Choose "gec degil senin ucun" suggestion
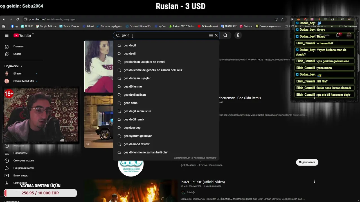Image resolution: width=360 pixels, height=202 pixels. (x=166, y=111)
